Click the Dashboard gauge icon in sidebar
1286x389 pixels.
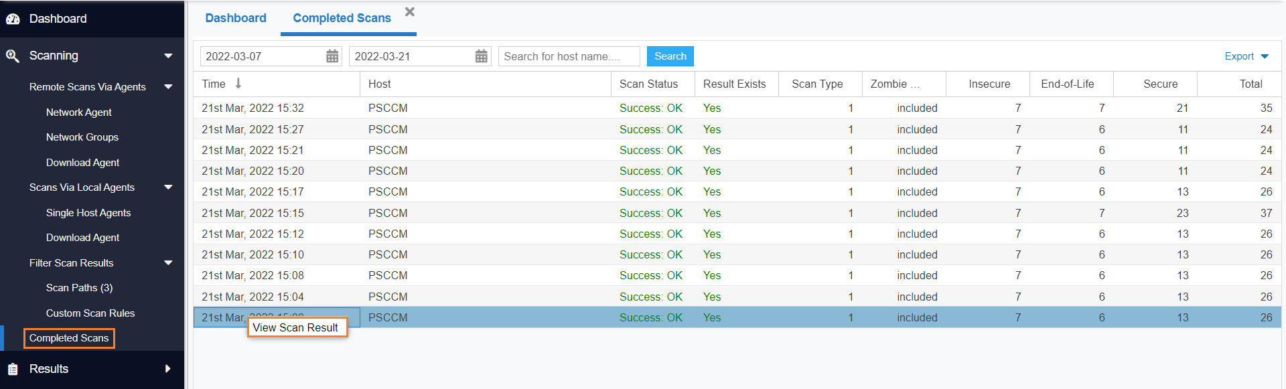click(x=13, y=19)
